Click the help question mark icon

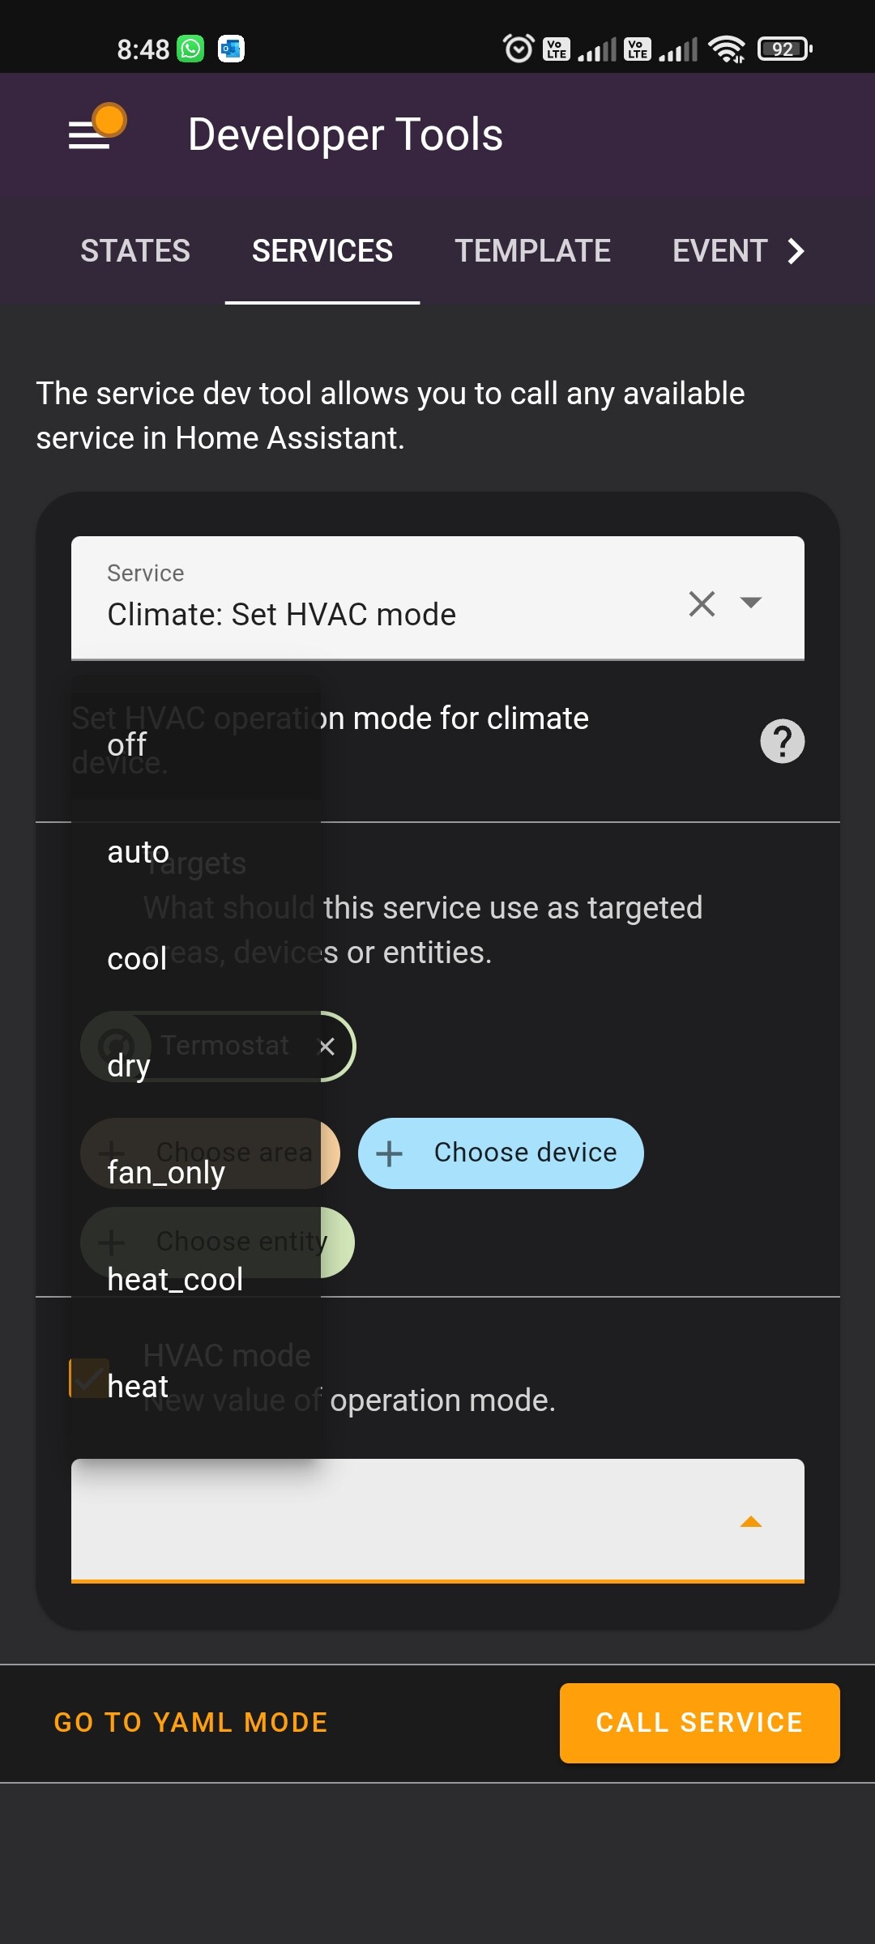pos(782,740)
